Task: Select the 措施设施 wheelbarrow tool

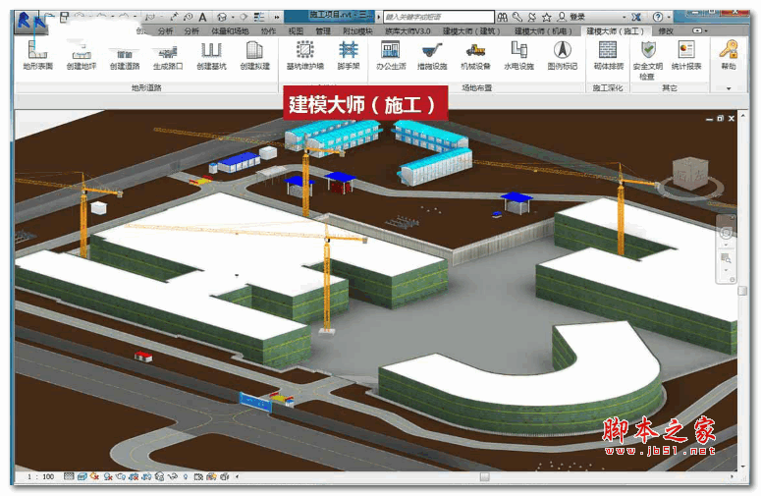Action: point(432,56)
